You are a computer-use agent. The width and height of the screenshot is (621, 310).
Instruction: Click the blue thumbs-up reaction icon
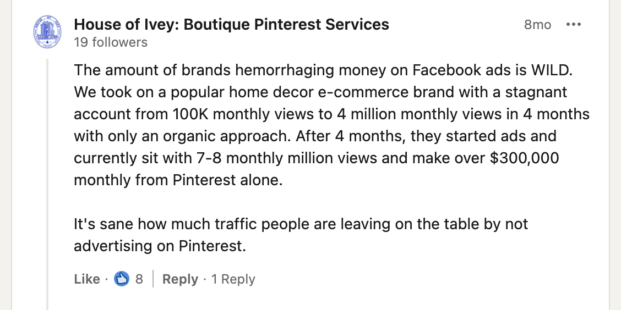point(122,279)
